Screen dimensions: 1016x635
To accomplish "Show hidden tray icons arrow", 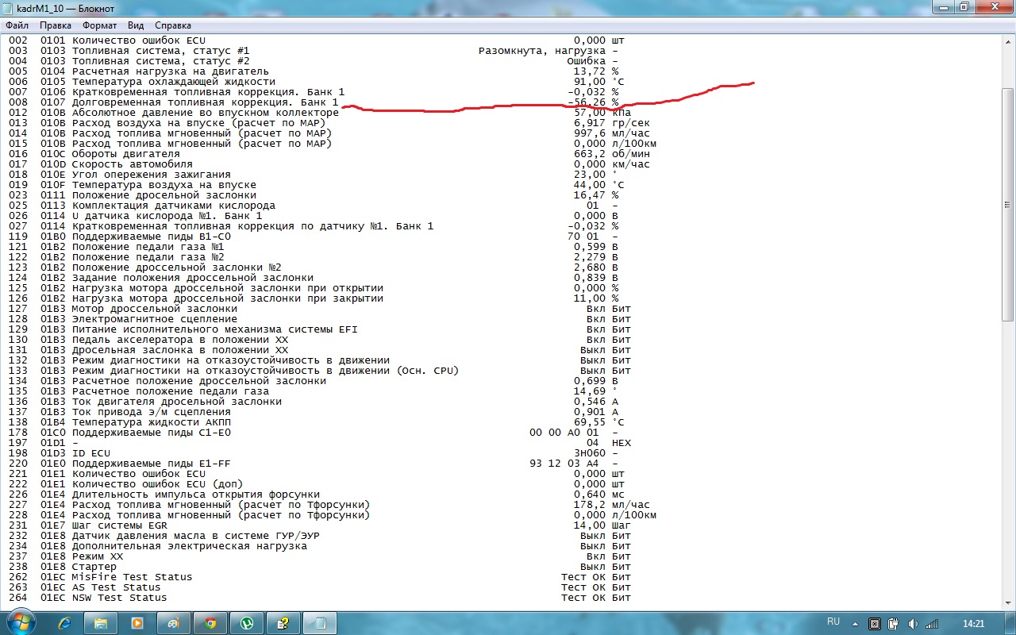I will (x=856, y=623).
